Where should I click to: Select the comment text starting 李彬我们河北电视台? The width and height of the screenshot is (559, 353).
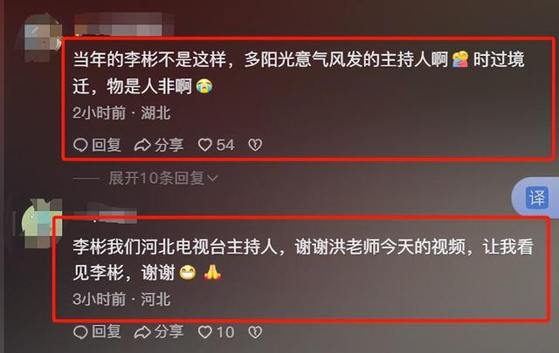click(303, 260)
